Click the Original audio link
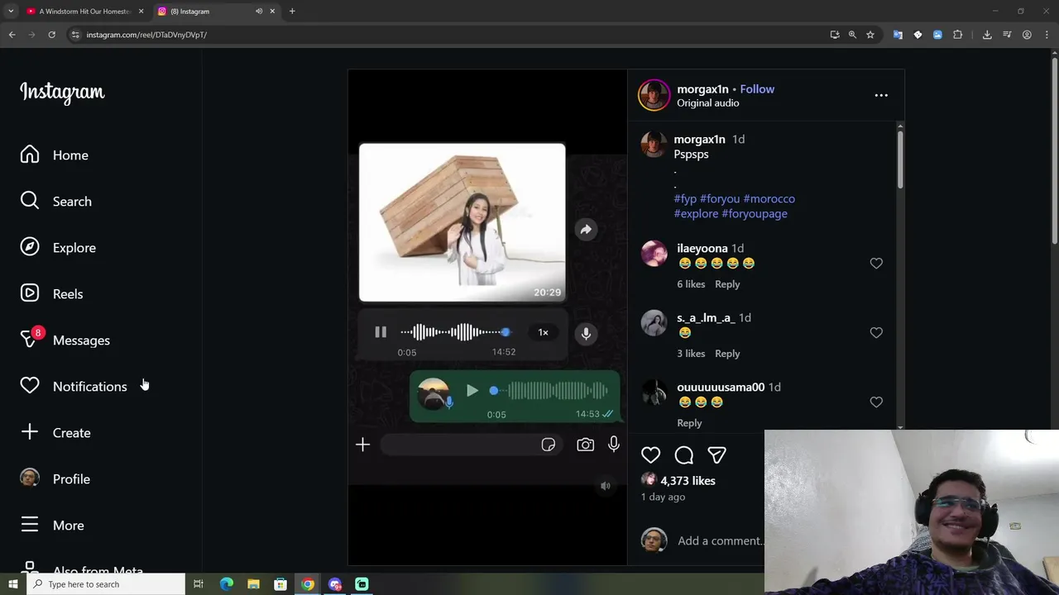The image size is (1059, 595). [707, 103]
